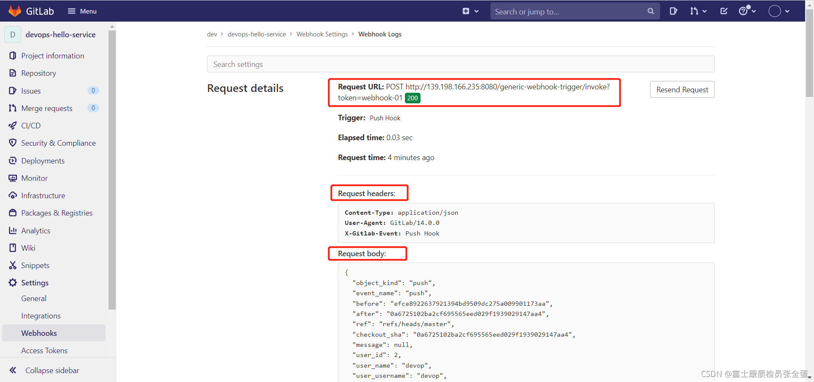Click the Issues sidebar icon
The image size is (814, 382).
coord(13,91)
